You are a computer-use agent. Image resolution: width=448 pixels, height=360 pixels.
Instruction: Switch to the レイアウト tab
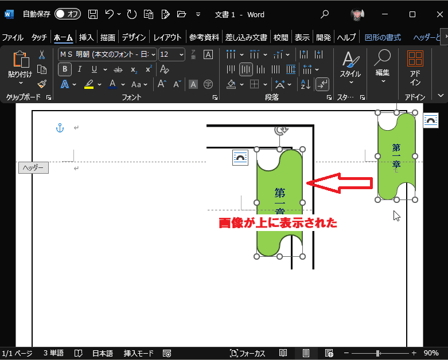(x=167, y=37)
